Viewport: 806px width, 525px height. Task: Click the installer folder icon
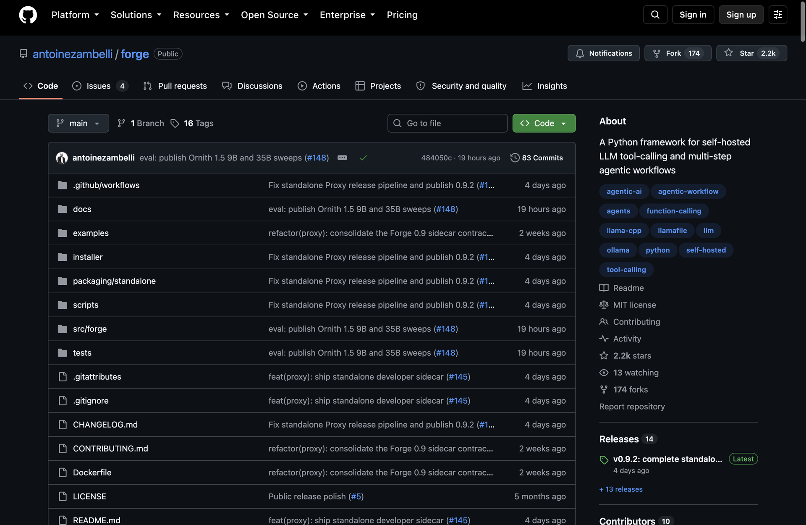[63, 257]
